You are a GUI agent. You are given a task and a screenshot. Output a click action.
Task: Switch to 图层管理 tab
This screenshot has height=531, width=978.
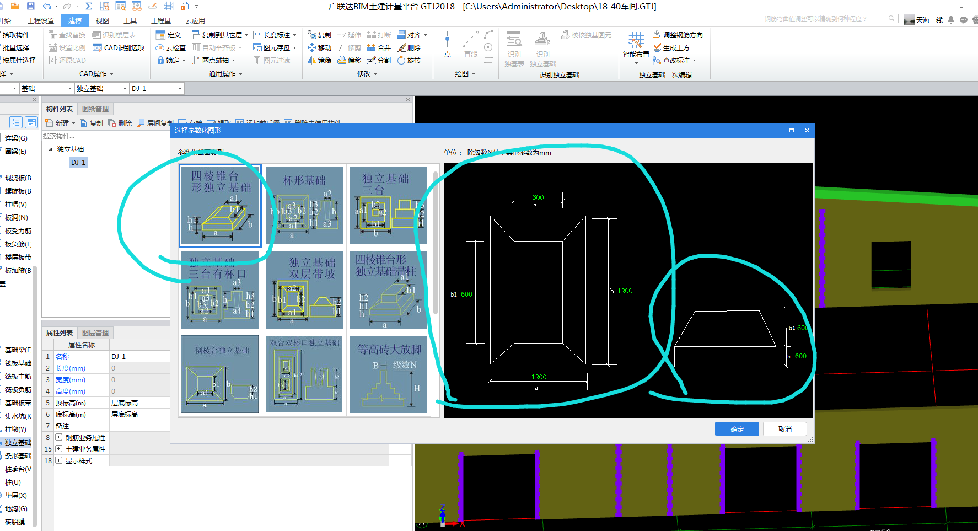pos(95,332)
